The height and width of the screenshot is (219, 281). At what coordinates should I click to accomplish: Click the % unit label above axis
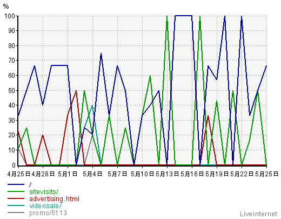pos(6,6)
